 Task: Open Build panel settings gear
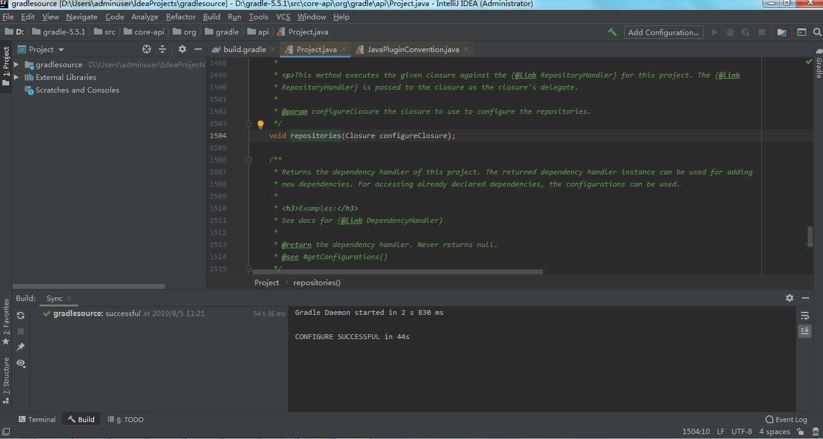pyautogui.click(x=790, y=298)
